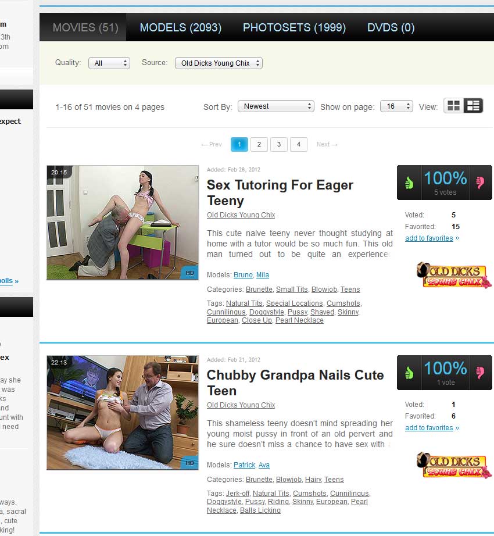Open the 20:15 movie thumbnail
Screen dimensions: 494x536
[123, 223]
